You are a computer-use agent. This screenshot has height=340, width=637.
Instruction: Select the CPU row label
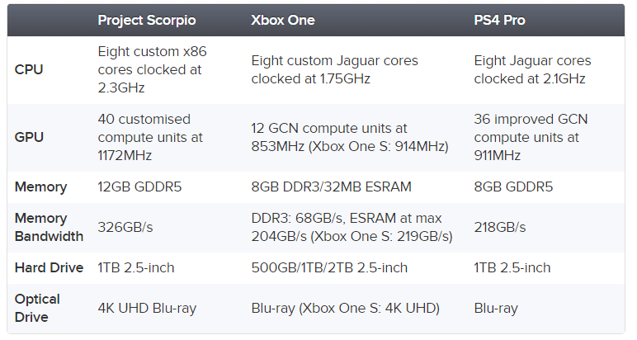point(29,69)
